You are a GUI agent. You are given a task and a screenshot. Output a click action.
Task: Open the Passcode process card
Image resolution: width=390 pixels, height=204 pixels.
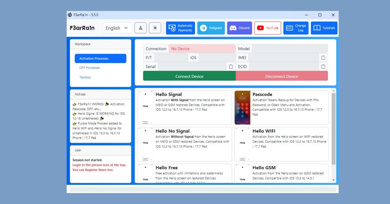(x=281, y=108)
